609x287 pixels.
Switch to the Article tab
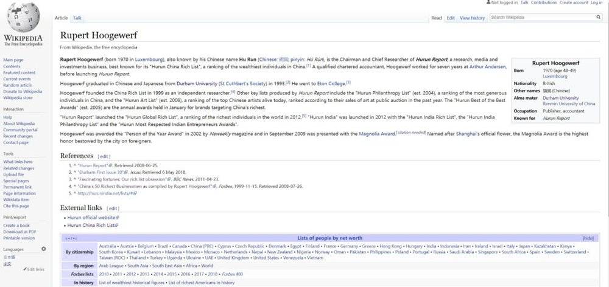62,18
